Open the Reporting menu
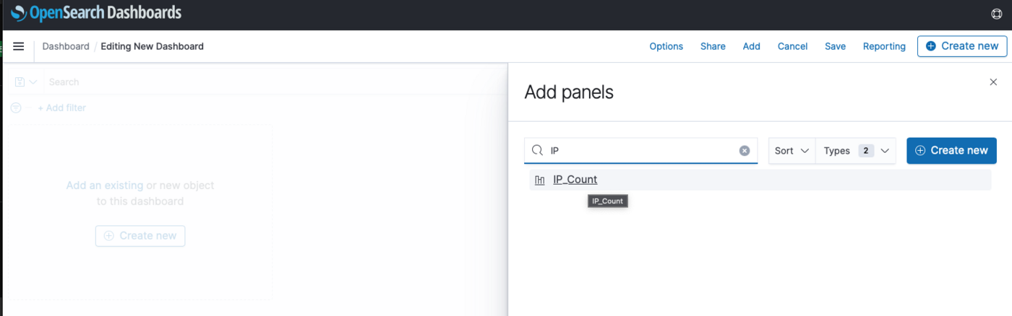The width and height of the screenshot is (1012, 316). pyautogui.click(x=884, y=46)
